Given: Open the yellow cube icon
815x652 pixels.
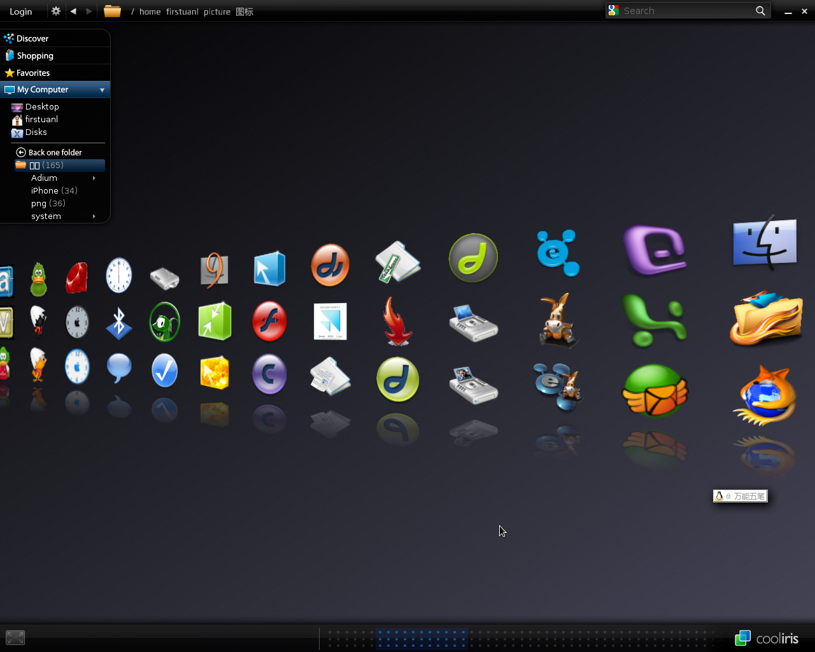Looking at the screenshot, I should [215, 372].
